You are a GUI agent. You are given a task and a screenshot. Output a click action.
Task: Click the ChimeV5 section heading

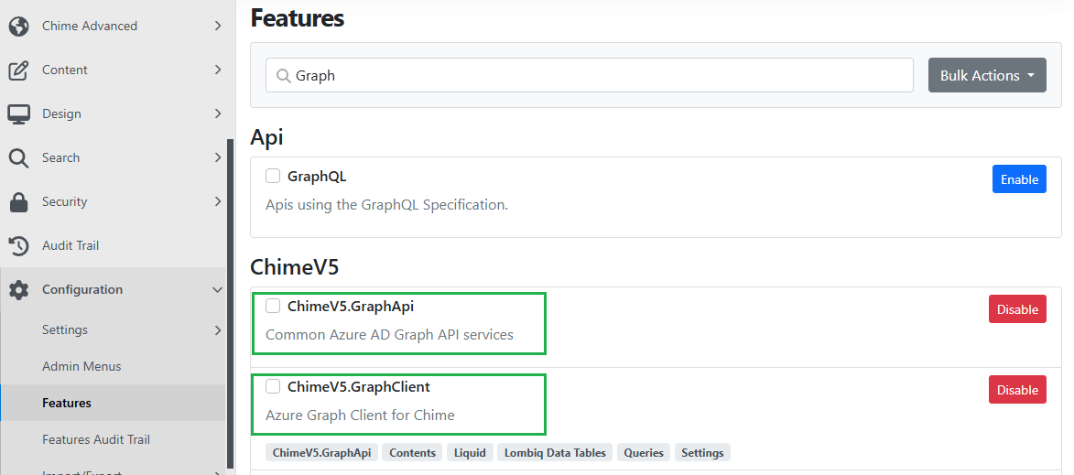point(295,267)
